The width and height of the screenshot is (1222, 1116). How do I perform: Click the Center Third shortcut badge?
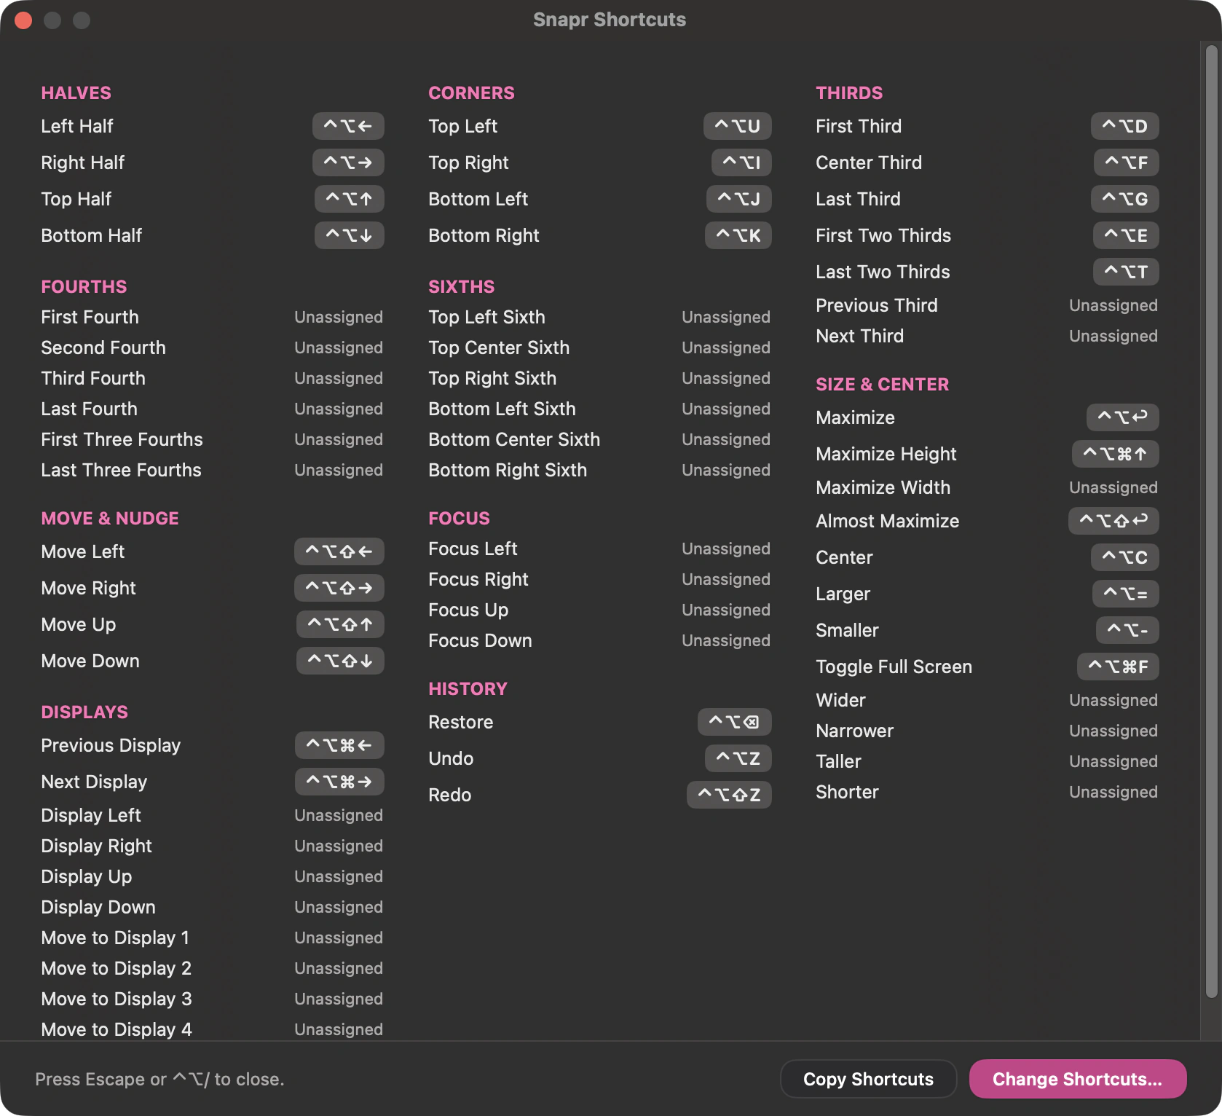click(x=1126, y=162)
